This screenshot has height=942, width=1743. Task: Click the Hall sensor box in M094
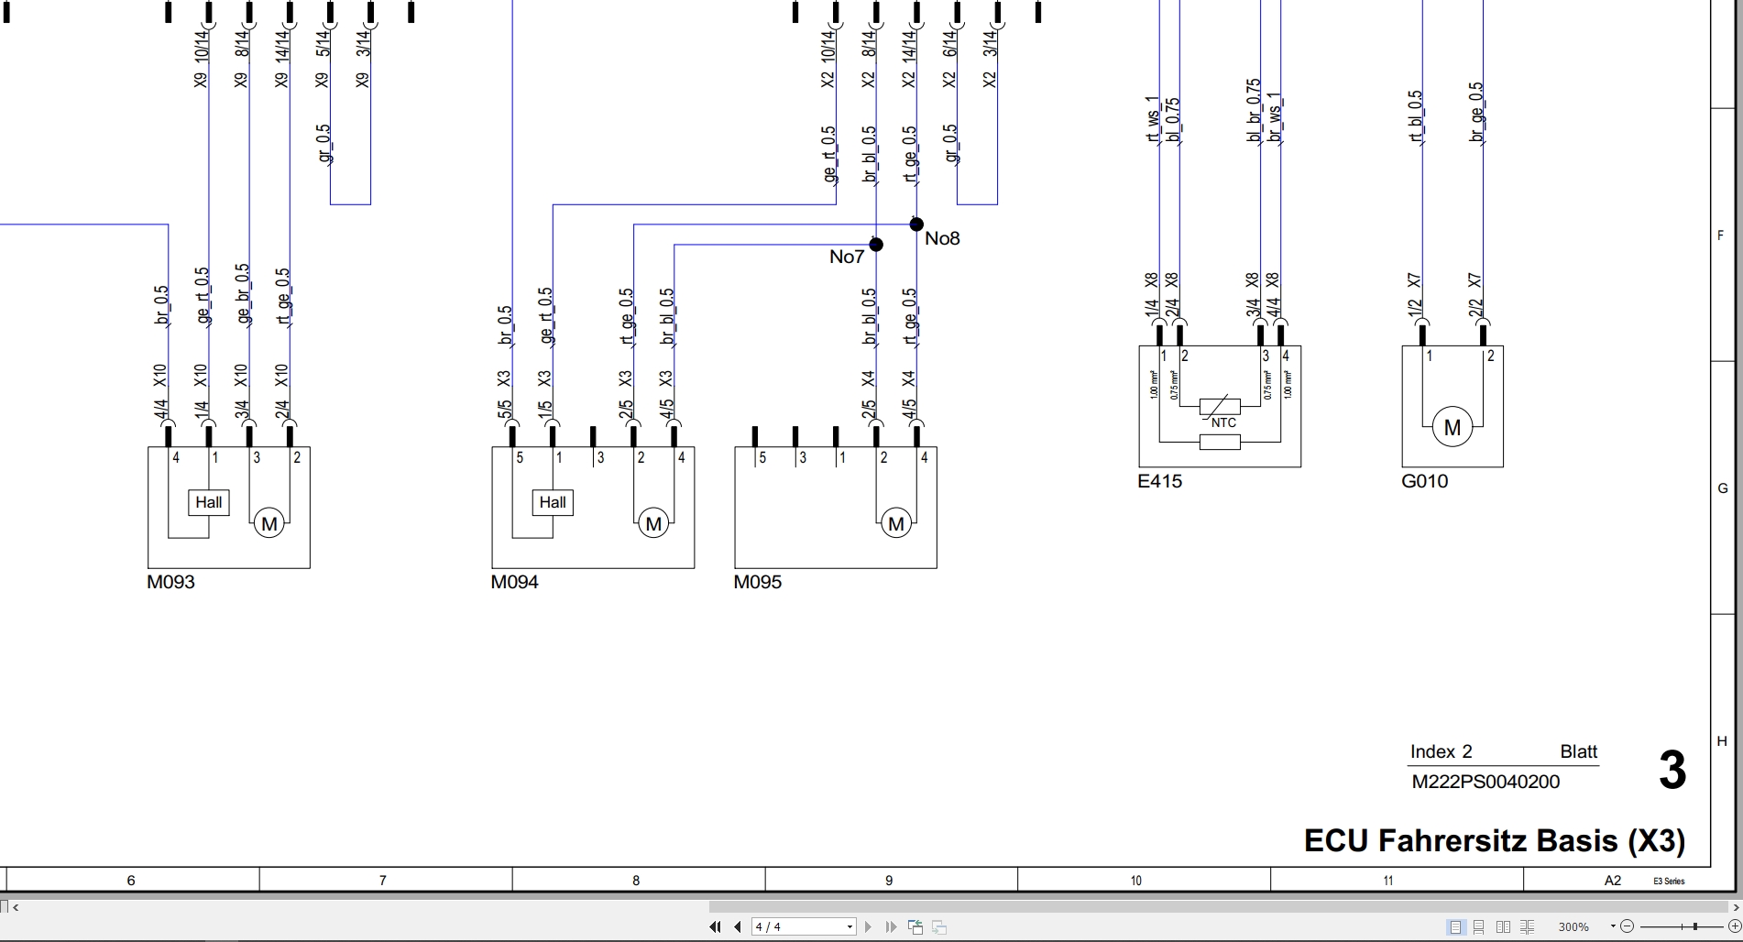pos(553,502)
